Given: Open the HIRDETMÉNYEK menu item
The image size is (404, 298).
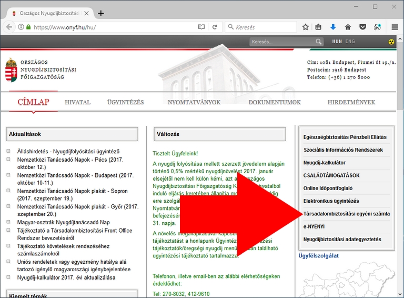Looking at the screenshot, I should point(351,102).
